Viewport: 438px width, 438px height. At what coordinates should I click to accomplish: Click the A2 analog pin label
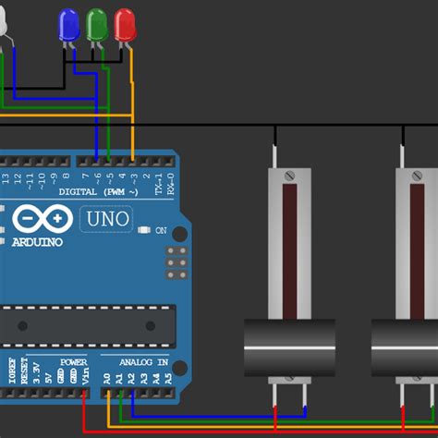point(131,379)
